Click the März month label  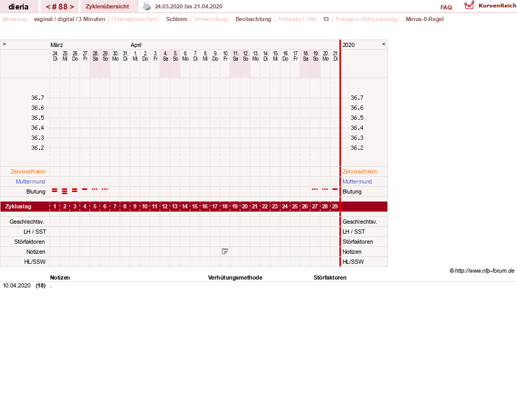pyautogui.click(x=57, y=45)
